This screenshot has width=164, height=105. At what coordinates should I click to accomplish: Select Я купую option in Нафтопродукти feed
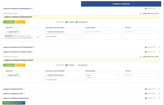coord(20,22)
